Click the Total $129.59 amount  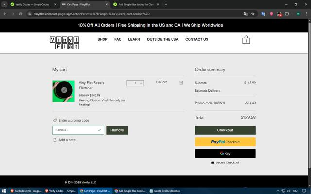tap(248, 117)
